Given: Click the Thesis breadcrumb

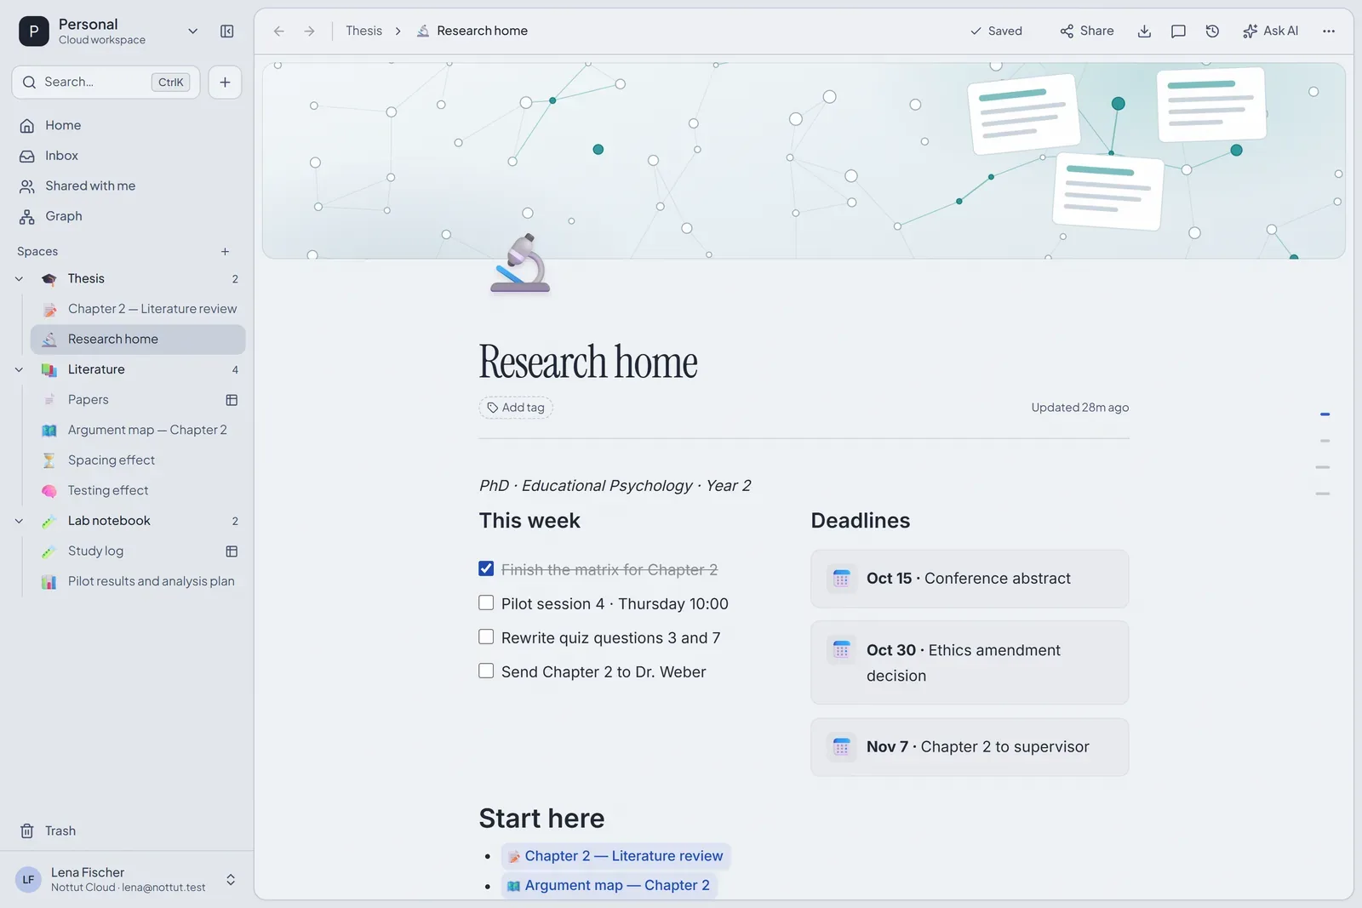Looking at the screenshot, I should tap(363, 31).
